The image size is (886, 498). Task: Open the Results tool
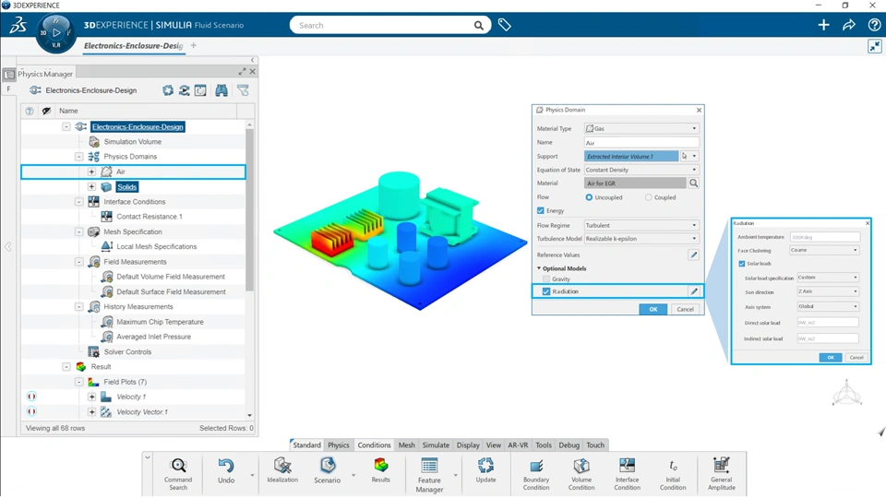click(381, 469)
